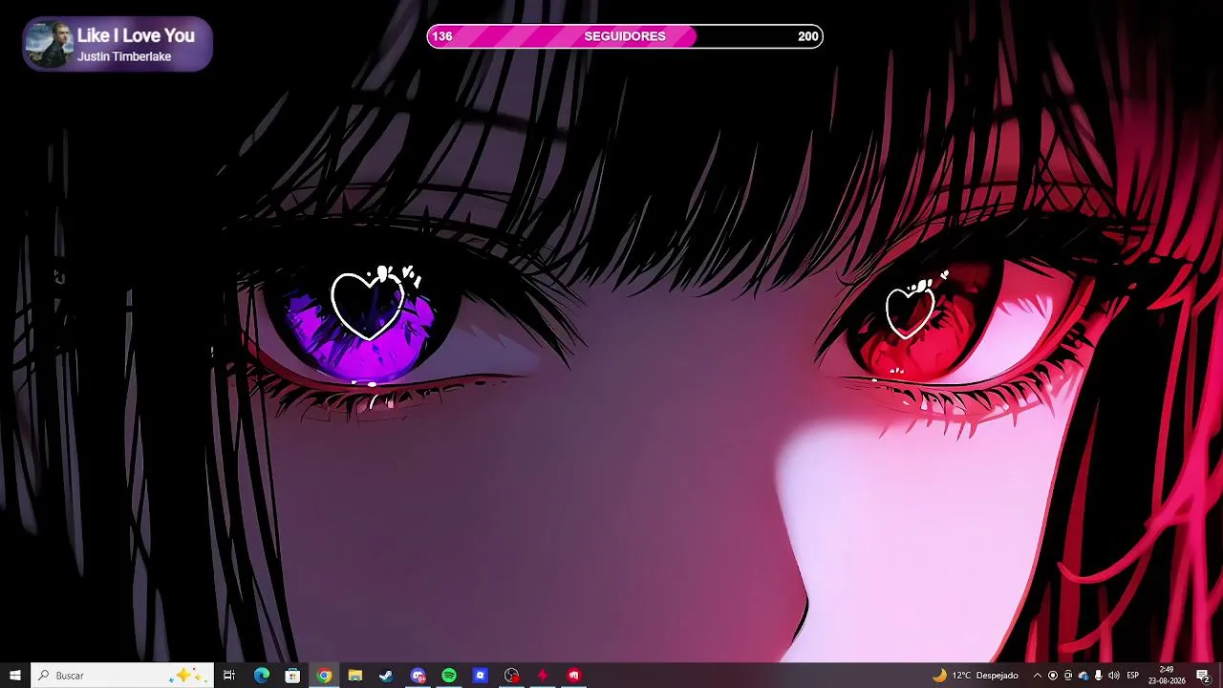Screen dimensions: 1223x688
Task: Open the 12°C Despejado weather widget
Action: click(x=976, y=676)
